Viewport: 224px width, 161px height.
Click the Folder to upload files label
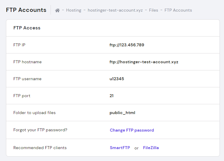click(35, 113)
